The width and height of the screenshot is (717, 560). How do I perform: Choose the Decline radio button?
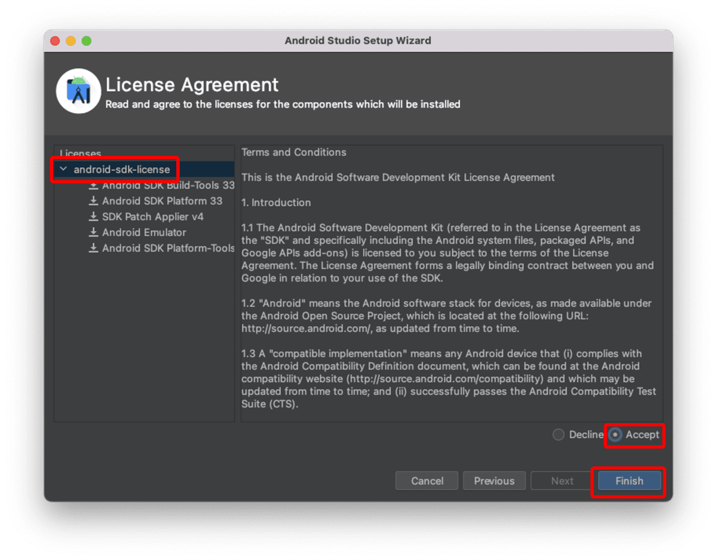pos(559,435)
